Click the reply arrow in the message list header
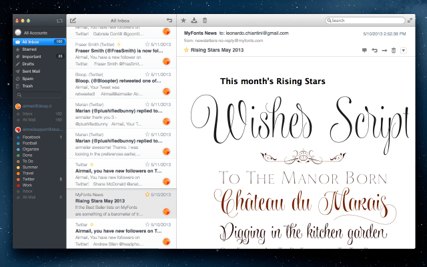This screenshot has height=267, width=427. 169,20
